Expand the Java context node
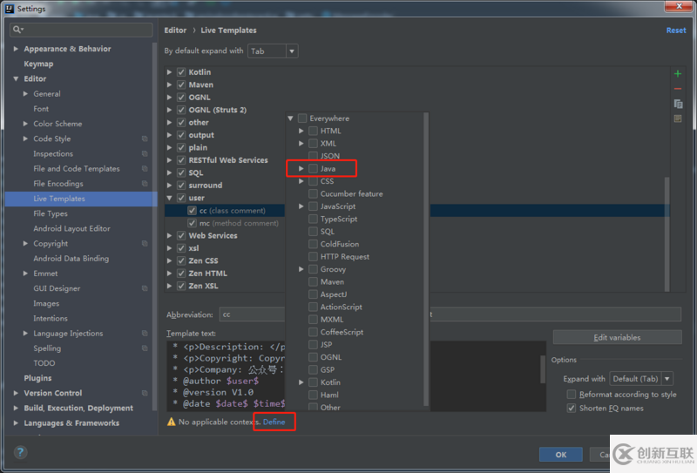The height and width of the screenshot is (473, 697). point(301,168)
